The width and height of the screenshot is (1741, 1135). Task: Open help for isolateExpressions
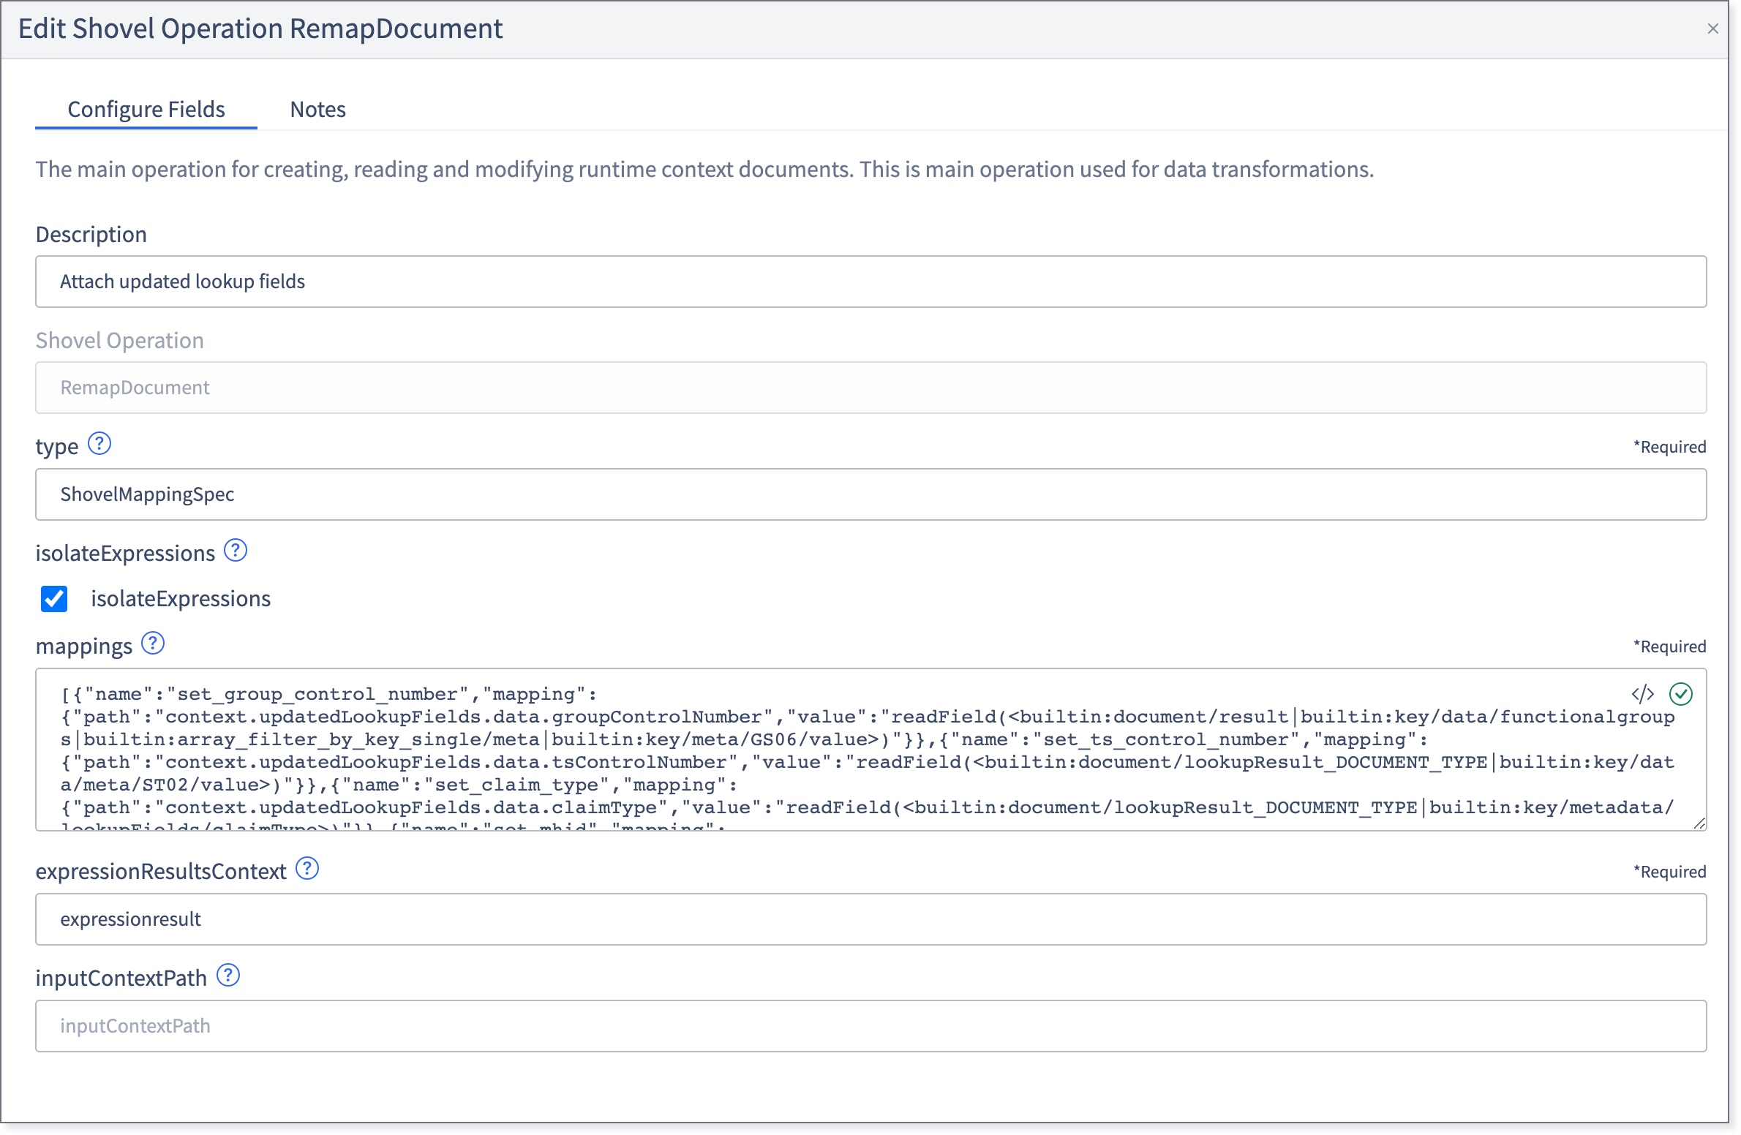click(x=236, y=551)
